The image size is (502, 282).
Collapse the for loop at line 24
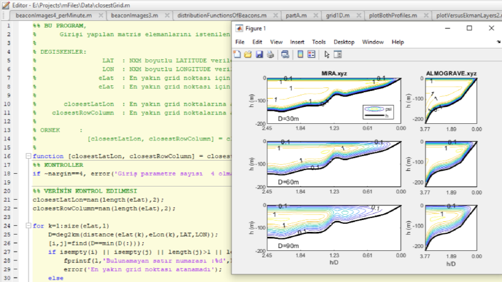(x=28, y=226)
